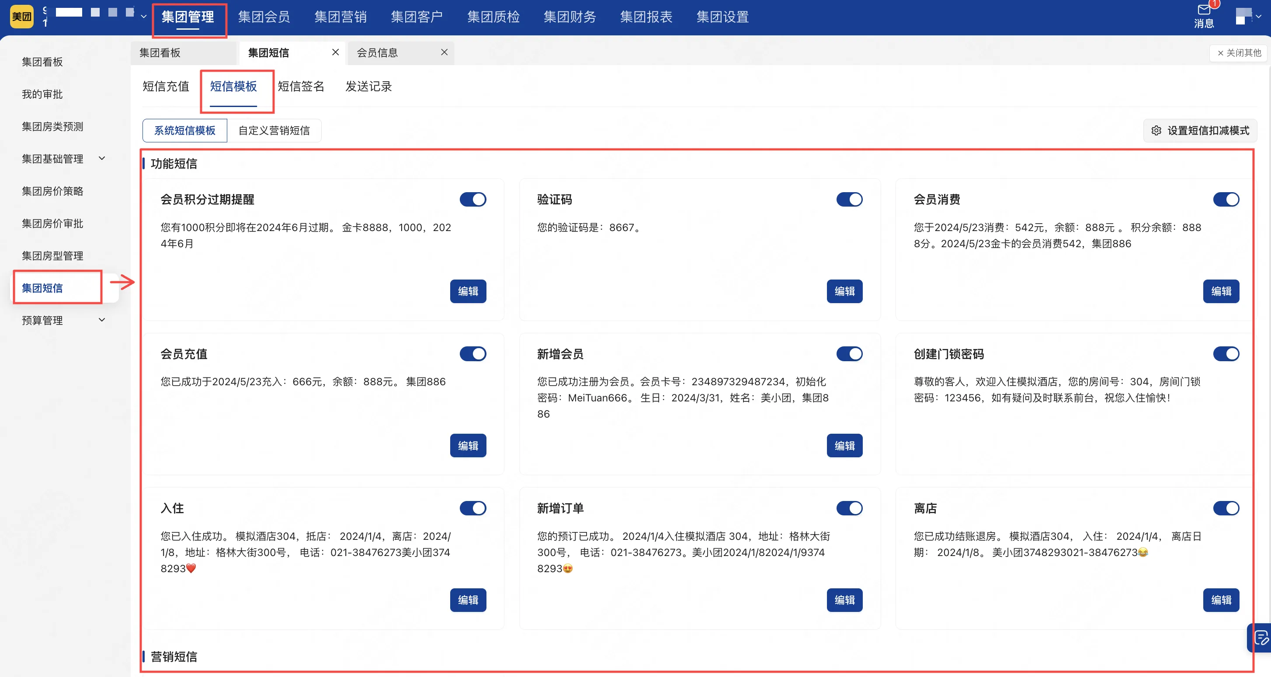The image size is (1271, 677).
Task: Toggle the 离店 SMS switch
Action: click(x=1226, y=508)
